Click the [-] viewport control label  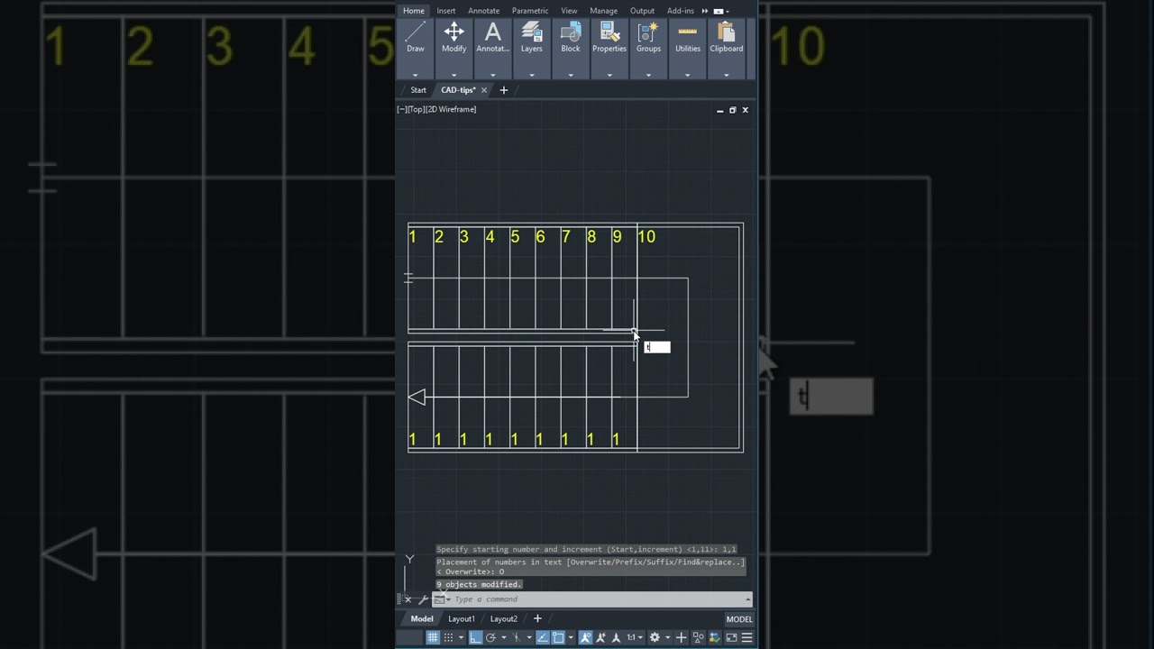tap(401, 109)
